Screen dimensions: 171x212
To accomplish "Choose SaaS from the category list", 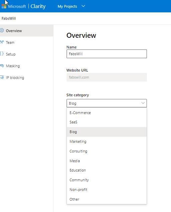I will pos(107,122).
